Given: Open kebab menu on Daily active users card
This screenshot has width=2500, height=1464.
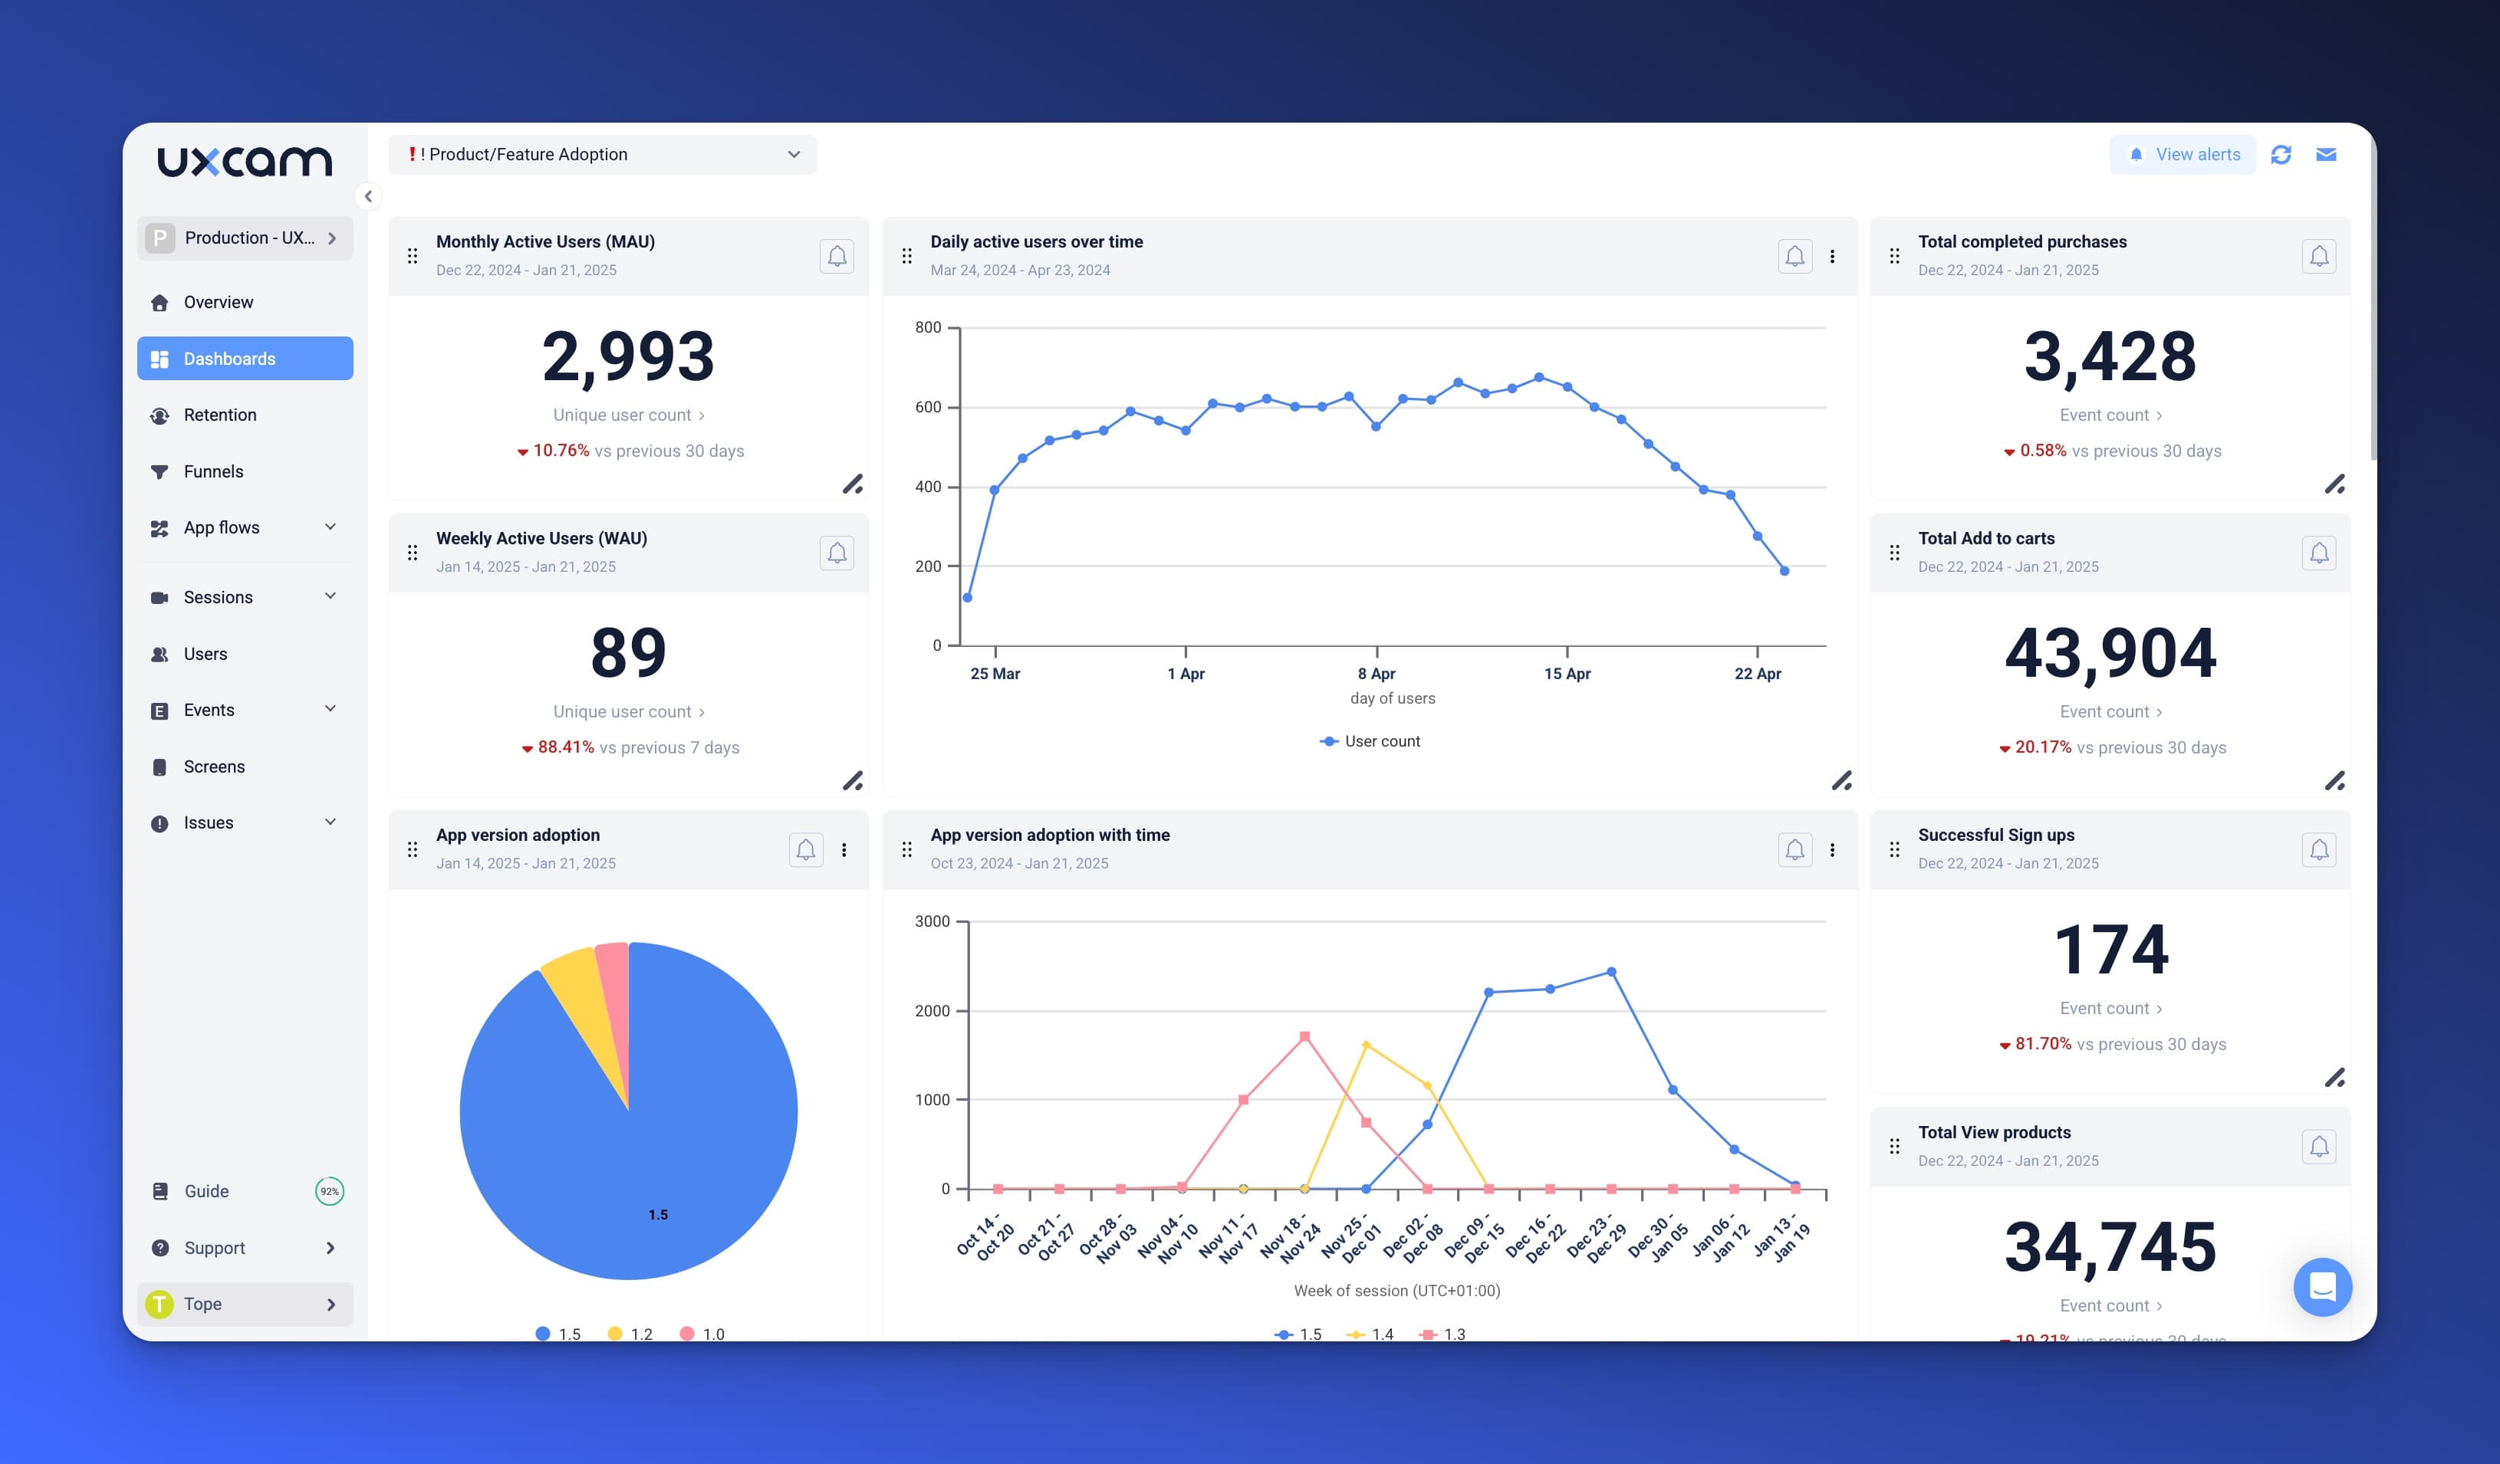Looking at the screenshot, I should (1831, 256).
